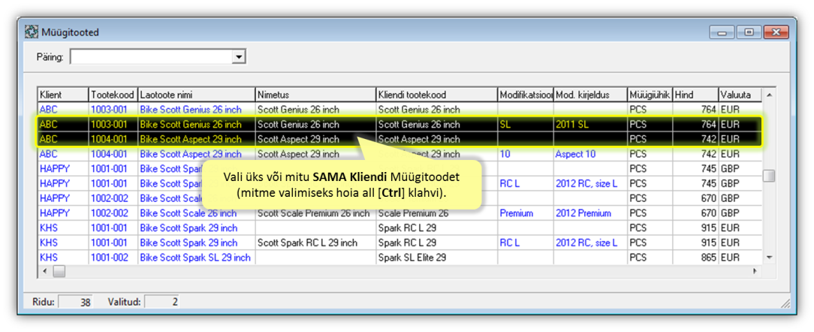814x332 pixels.
Task: Click into the Päring combo box field
Action: (152, 56)
